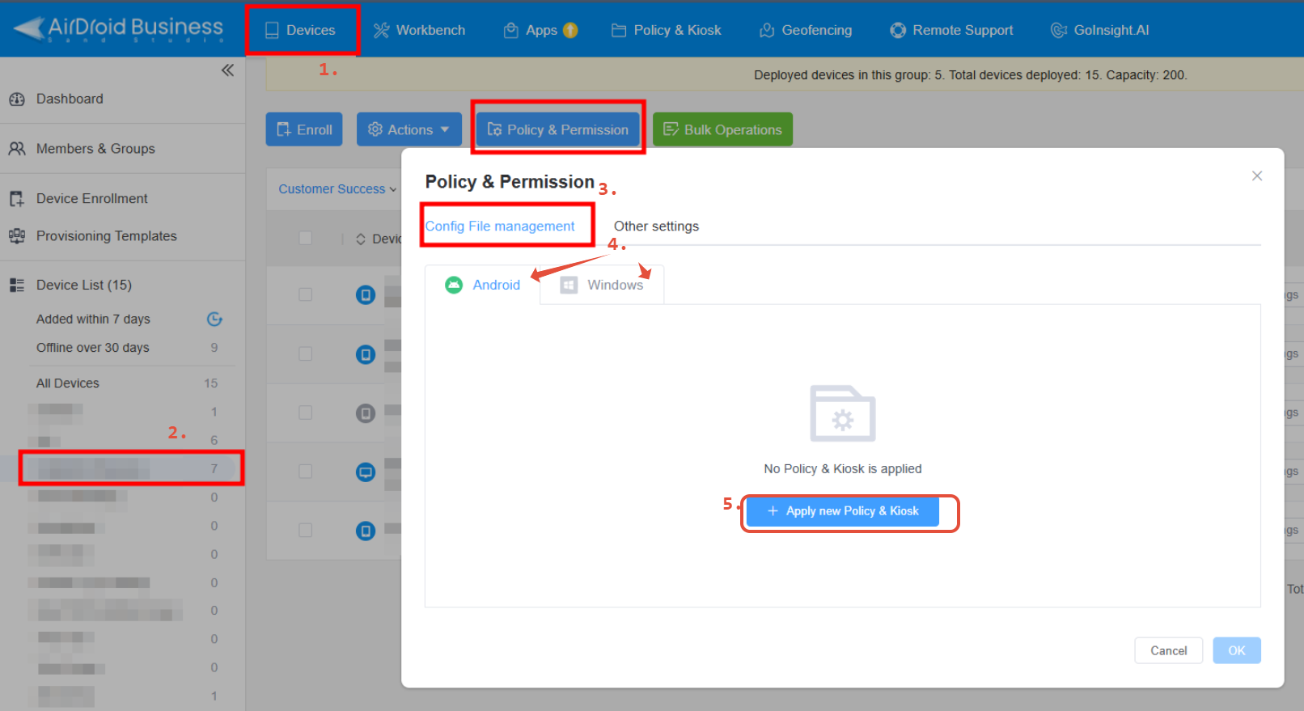
Task: Open the Dashboard sidebar item
Action: pyautogui.click(x=70, y=99)
